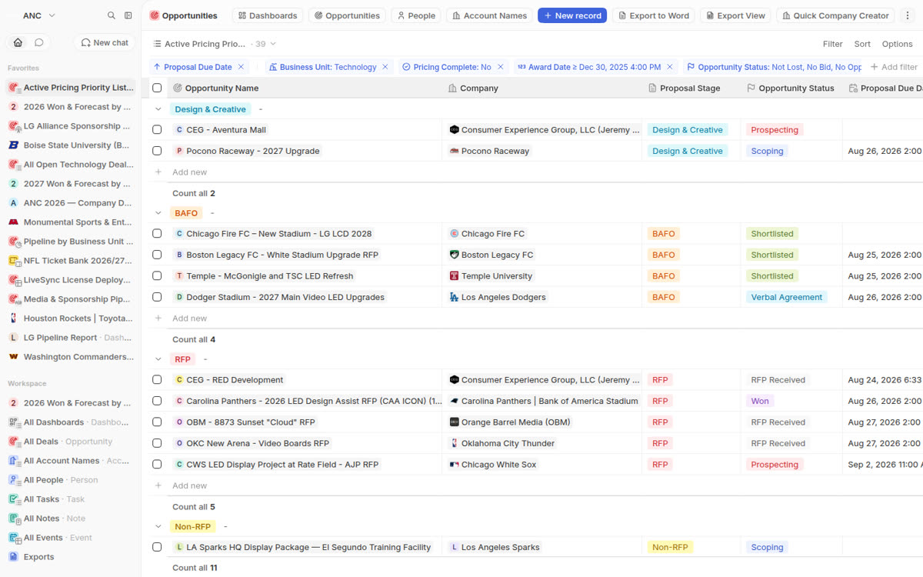Remove the Pricing Complete: No filter
Image resolution: width=923 pixels, height=577 pixels.
pos(501,67)
